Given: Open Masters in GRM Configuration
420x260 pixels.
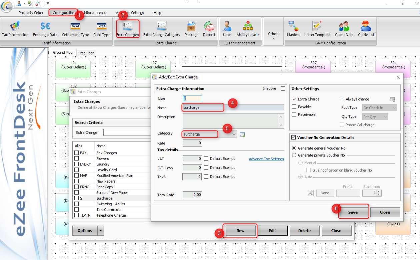Looking at the screenshot, I should pyautogui.click(x=293, y=29).
